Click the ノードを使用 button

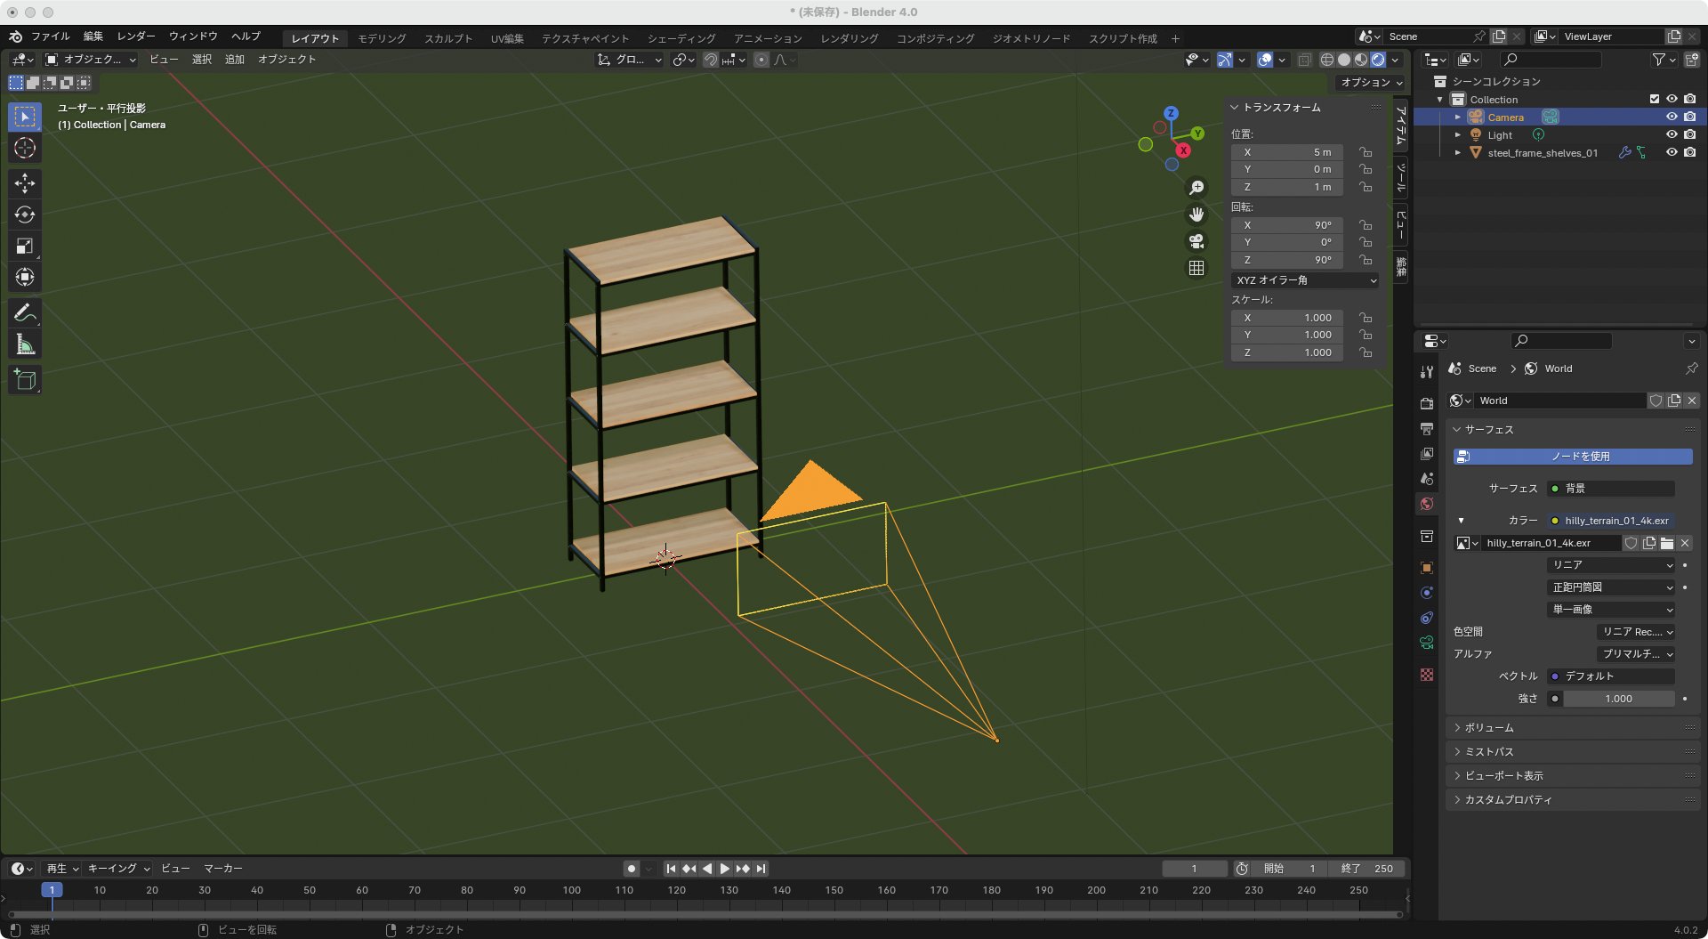coord(1572,457)
